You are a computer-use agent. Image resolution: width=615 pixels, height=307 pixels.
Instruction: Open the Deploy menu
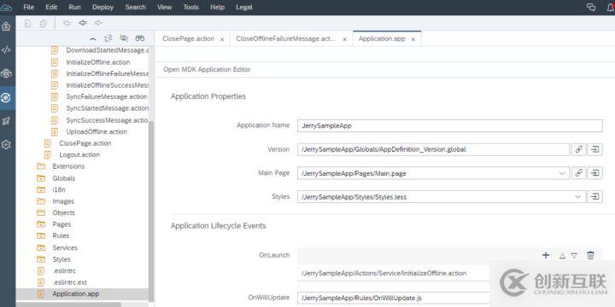tap(102, 7)
